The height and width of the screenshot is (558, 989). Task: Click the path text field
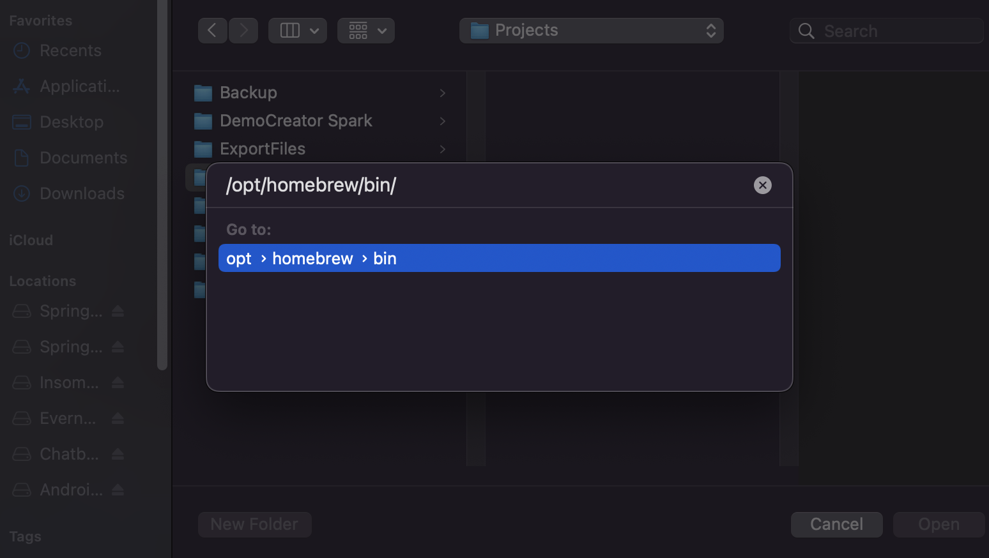click(x=479, y=185)
